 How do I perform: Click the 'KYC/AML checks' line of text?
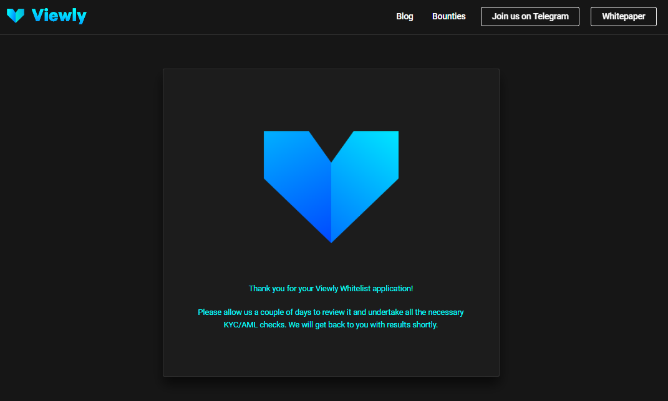[x=331, y=325]
